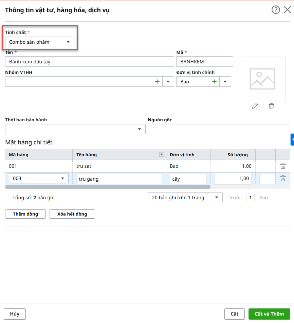The height and width of the screenshot is (323, 294).
Task: Add new Nhóm VTHH with plus icon
Action: [157, 82]
